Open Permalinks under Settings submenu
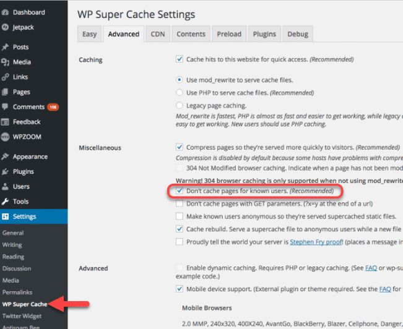The width and height of the screenshot is (403, 329). [17, 292]
